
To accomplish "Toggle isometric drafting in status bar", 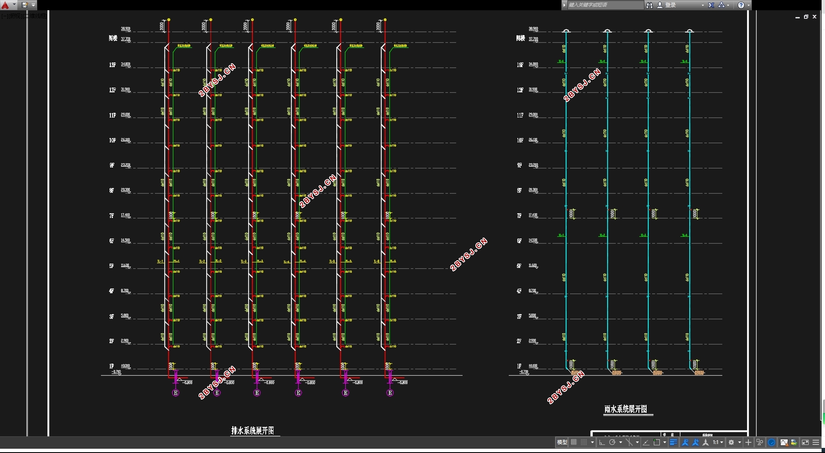I will tap(629, 442).
